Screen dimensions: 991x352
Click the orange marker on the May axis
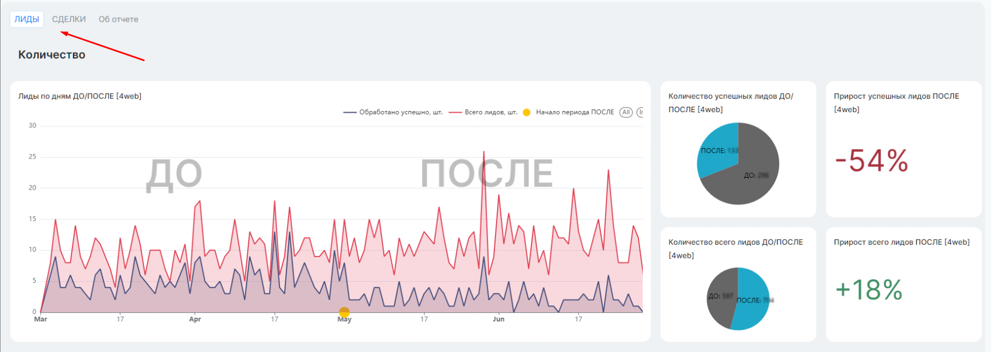344,312
